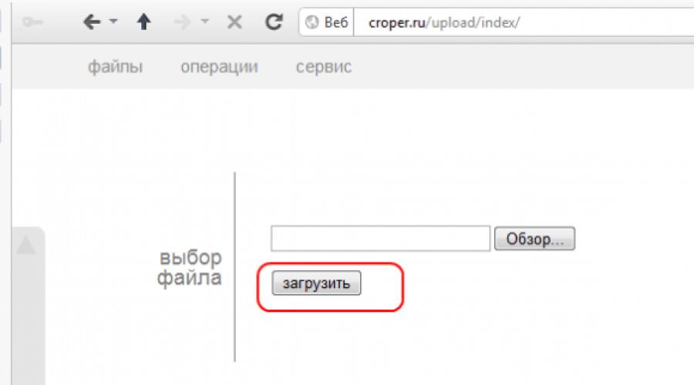Click the key icon in the toolbar
The width and height of the screenshot is (694, 385).
click(32, 22)
